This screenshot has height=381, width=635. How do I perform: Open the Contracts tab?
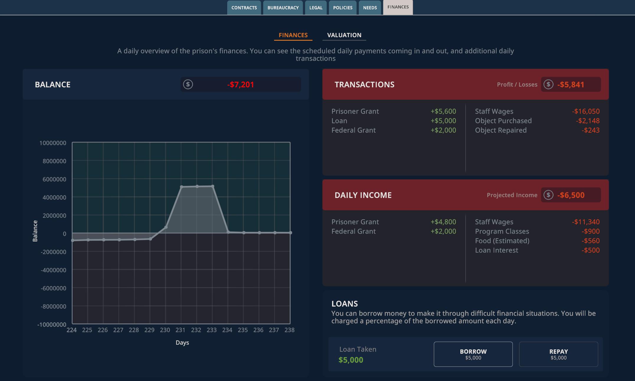click(x=244, y=8)
